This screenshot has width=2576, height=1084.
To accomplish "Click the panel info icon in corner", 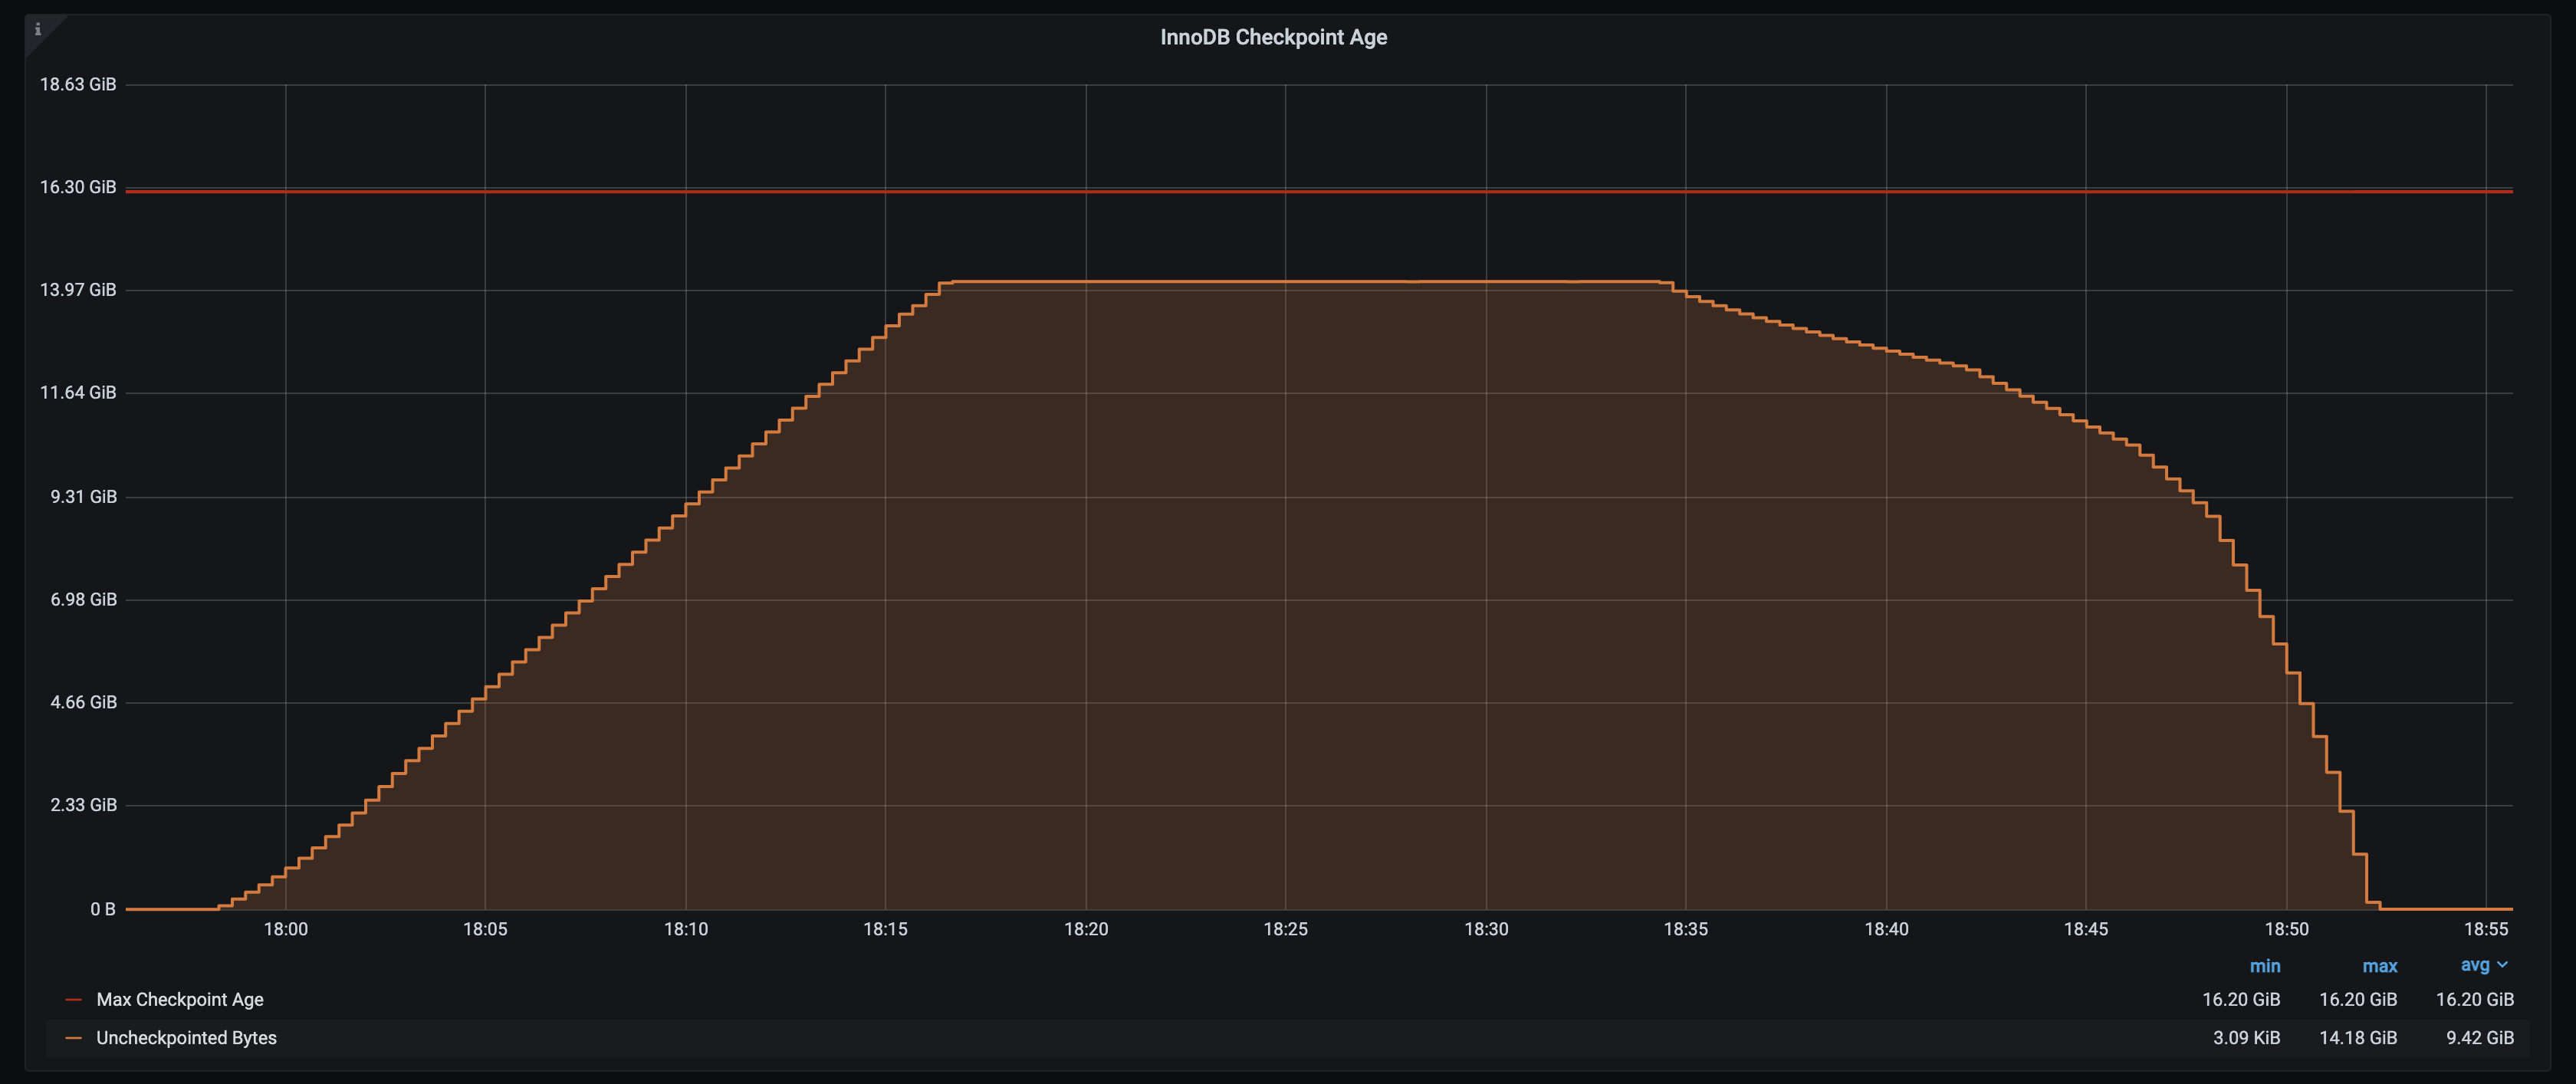I will tap(38, 29).
